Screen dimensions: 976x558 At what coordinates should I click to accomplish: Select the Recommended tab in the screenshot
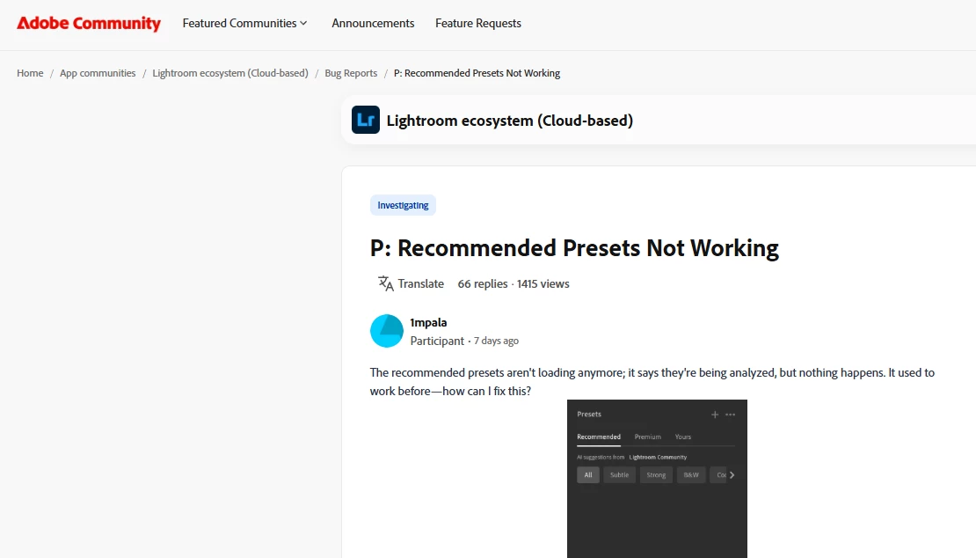(x=599, y=437)
